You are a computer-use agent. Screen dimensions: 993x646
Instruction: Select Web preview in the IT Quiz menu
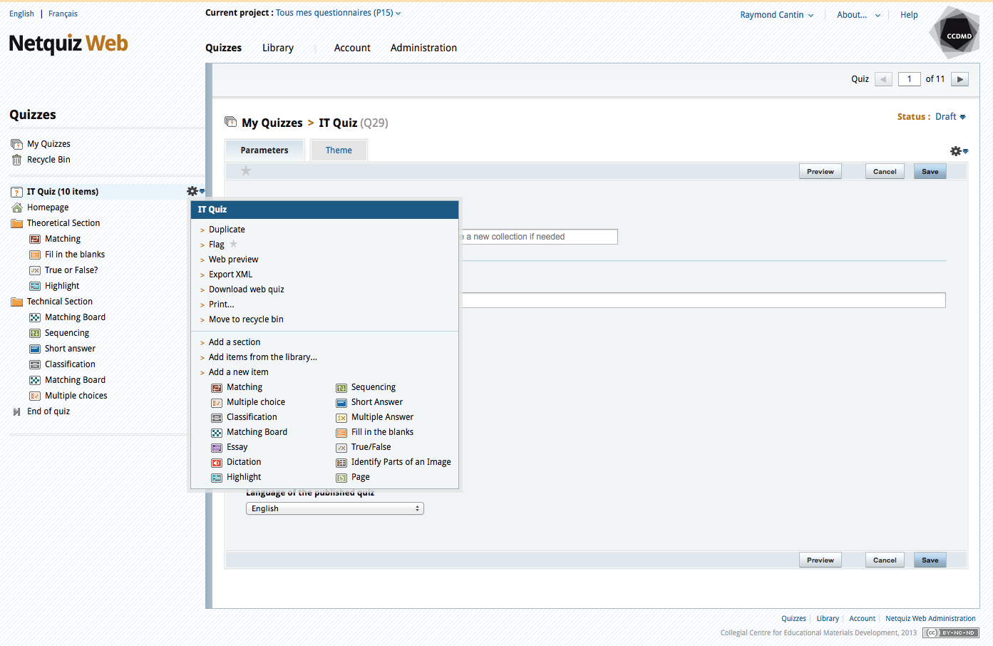tap(234, 260)
